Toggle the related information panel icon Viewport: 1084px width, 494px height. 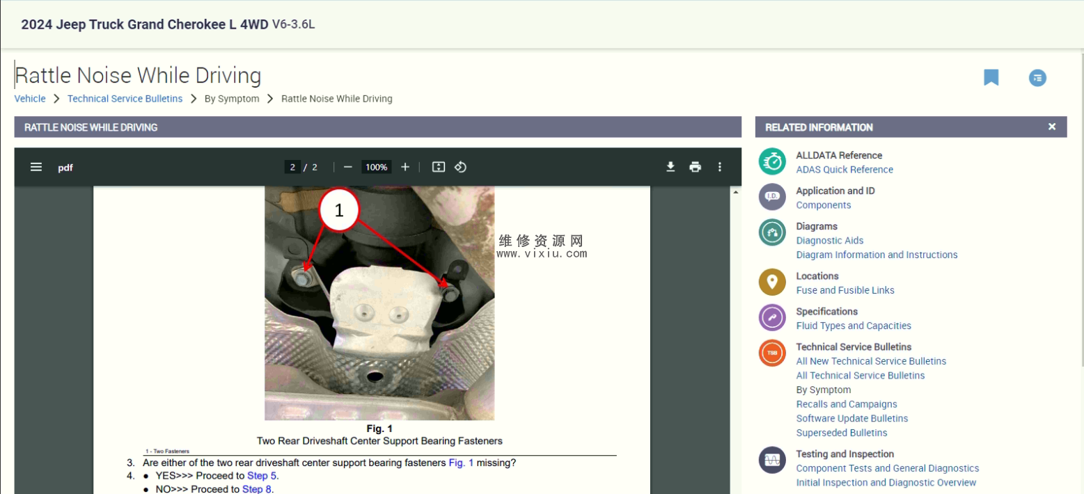[1037, 77]
